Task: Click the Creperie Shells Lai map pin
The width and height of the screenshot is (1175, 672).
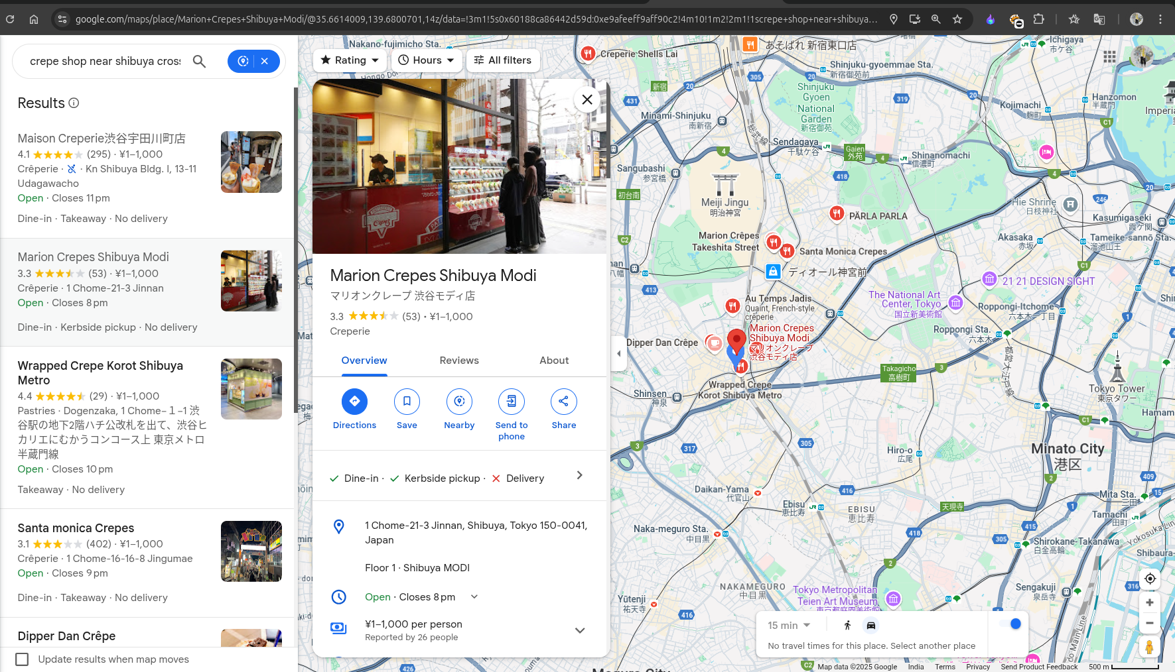Action: point(587,53)
